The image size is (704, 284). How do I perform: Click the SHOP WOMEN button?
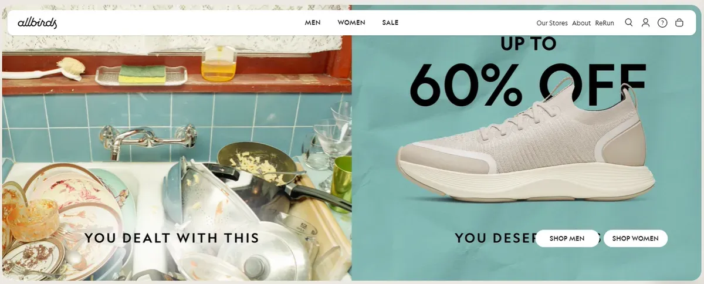point(635,238)
